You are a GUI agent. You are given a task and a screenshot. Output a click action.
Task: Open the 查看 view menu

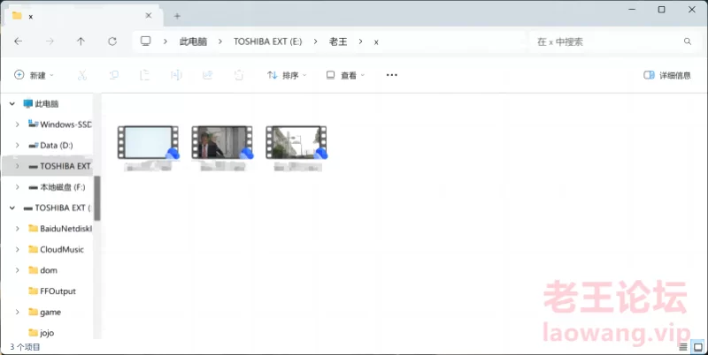(x=345, y=76)
